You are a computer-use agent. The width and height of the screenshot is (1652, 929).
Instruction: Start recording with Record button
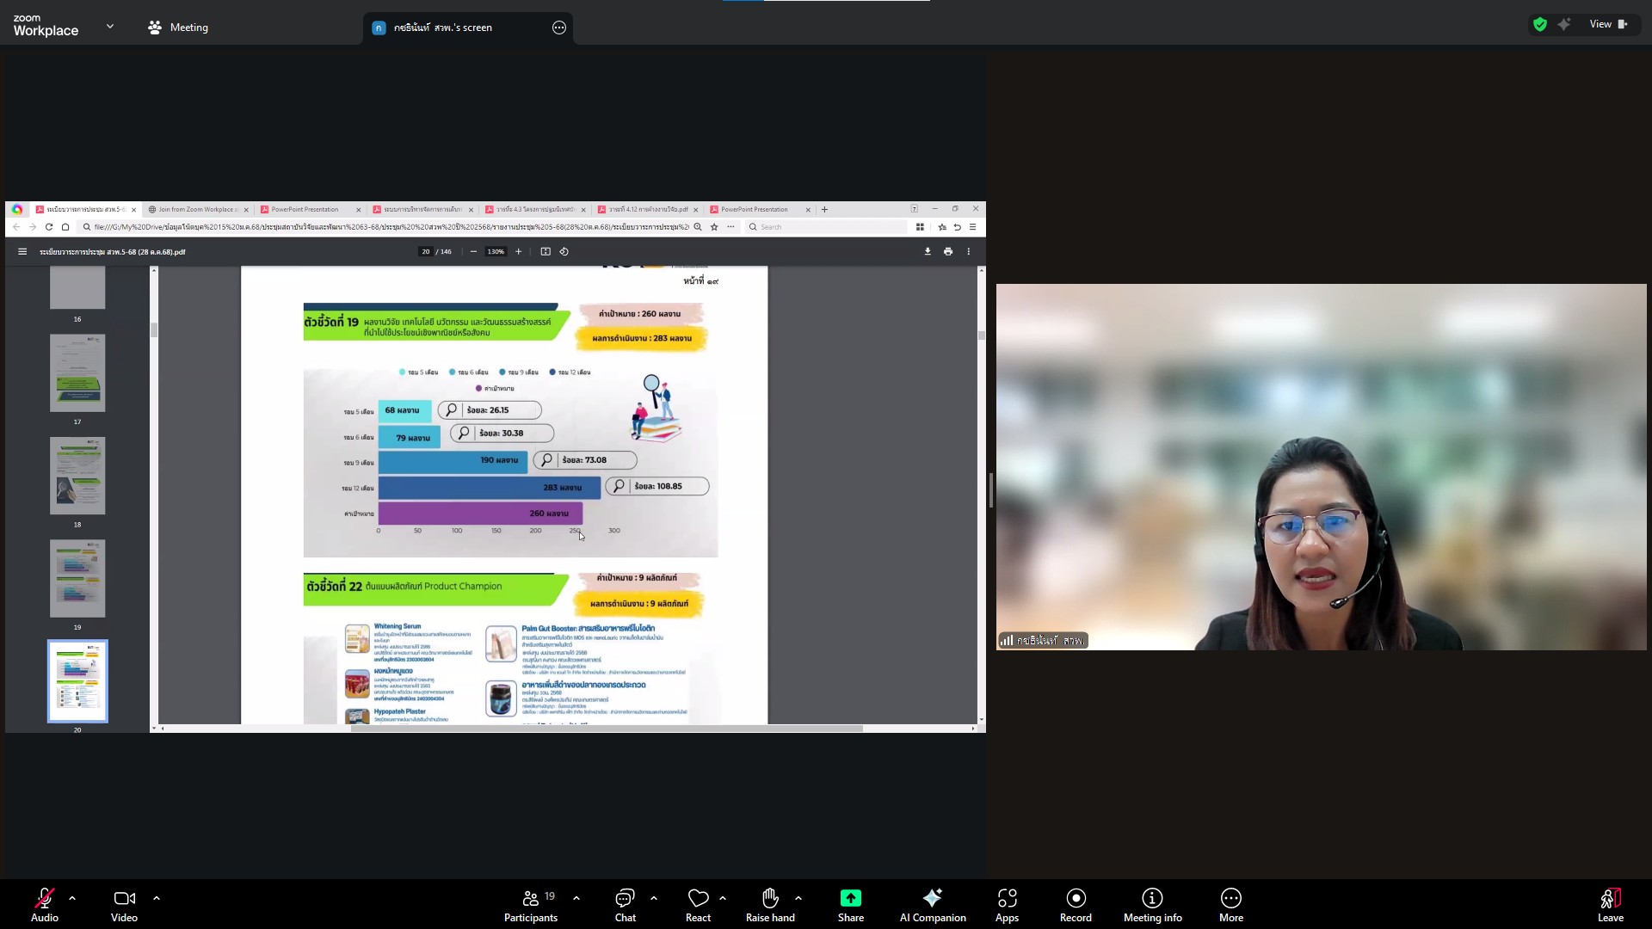1076,899
